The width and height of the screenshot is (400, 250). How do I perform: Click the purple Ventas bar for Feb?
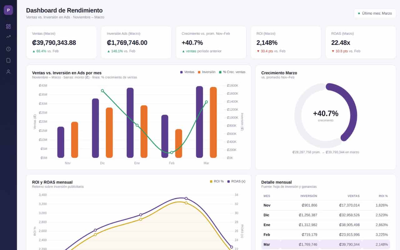click(x=165, y=136)
